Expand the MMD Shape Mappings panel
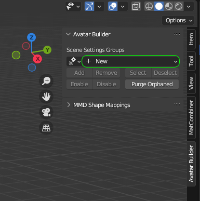The image size is (200, 201). click(69, 105)
